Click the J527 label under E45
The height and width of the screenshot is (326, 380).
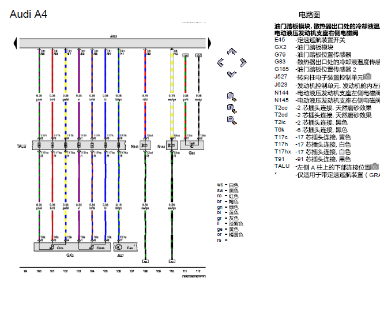[x=121, y=256]
